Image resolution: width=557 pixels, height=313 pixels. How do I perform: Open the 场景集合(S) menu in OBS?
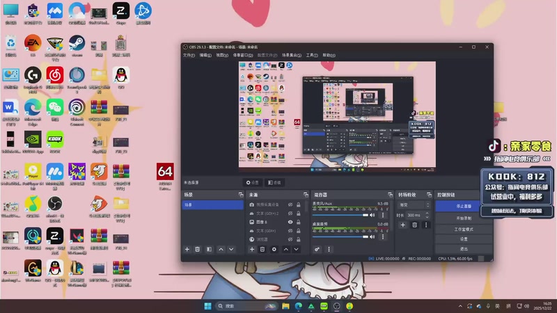pyautogui.click(x=291, y=56)
